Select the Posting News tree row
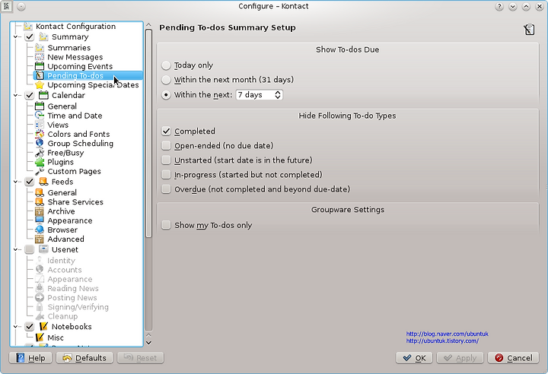This screenshot has width=548, height=374. [x=72, y=298]
